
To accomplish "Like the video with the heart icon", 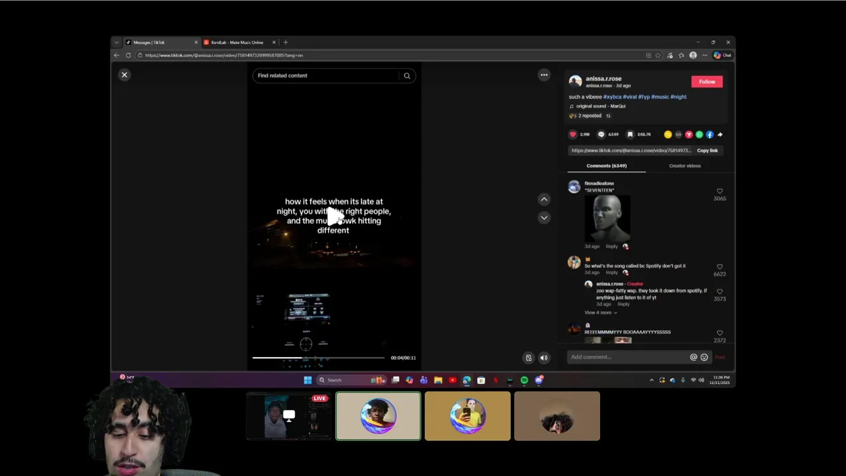I will (x=573, y=134).
